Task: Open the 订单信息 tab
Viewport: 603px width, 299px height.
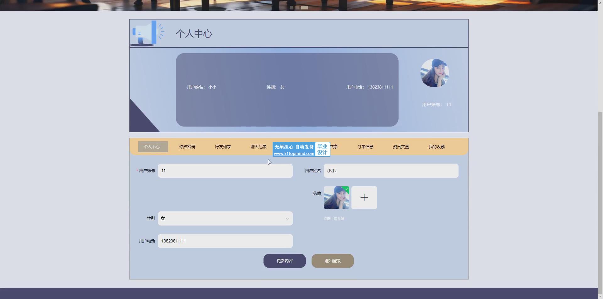Action: point(365,147)
